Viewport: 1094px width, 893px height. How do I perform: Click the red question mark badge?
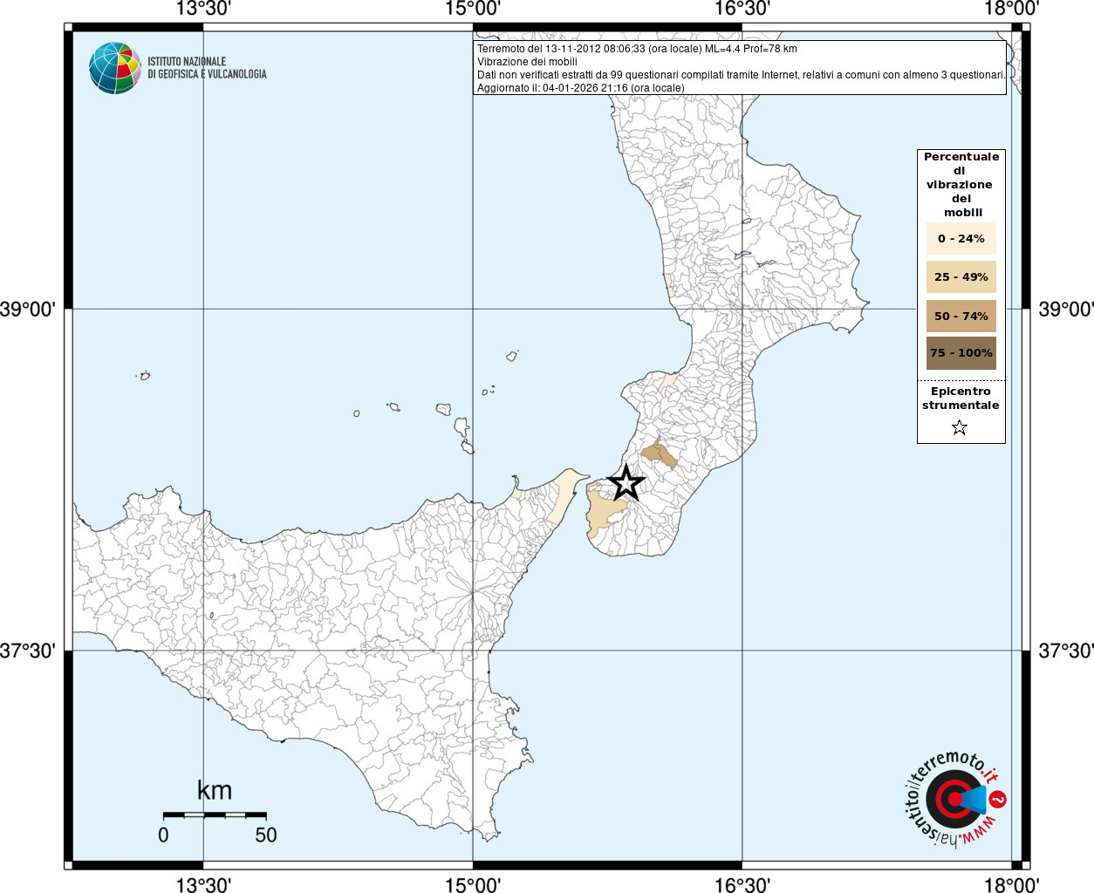coord(999,800)
